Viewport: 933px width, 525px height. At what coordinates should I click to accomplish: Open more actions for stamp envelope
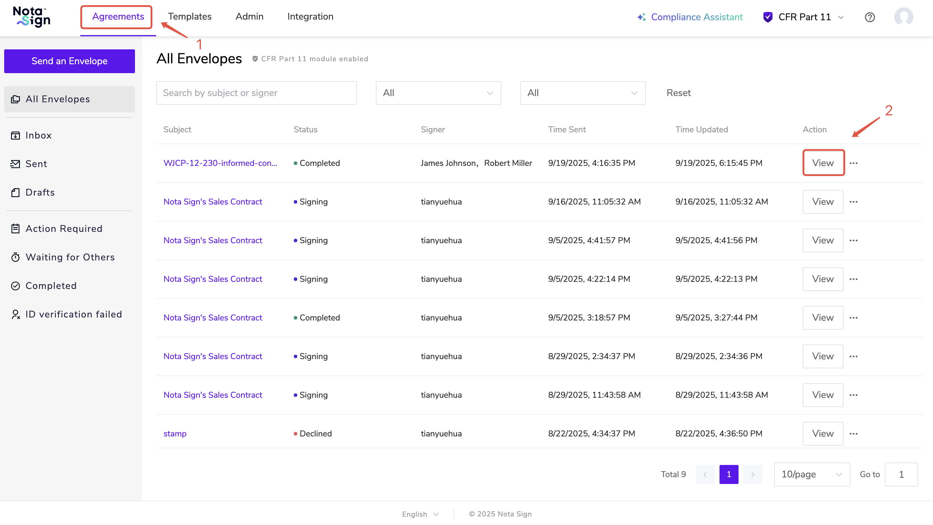[854, 433]
